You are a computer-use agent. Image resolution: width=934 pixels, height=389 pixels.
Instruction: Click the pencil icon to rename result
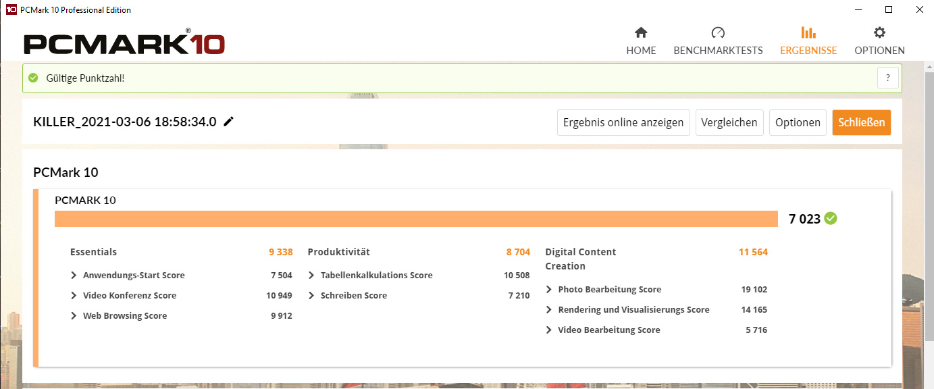pos(229,122)
